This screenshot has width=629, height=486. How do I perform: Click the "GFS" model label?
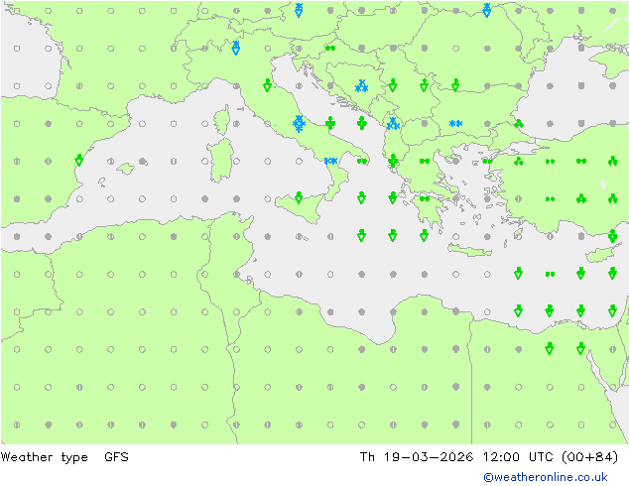coord(116,457)
